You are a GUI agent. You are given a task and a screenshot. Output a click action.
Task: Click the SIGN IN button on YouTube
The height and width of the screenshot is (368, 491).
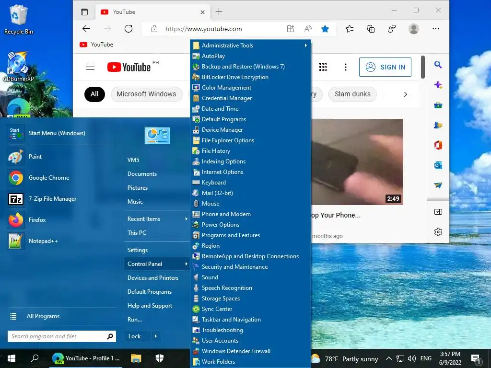tap(385, 67)
